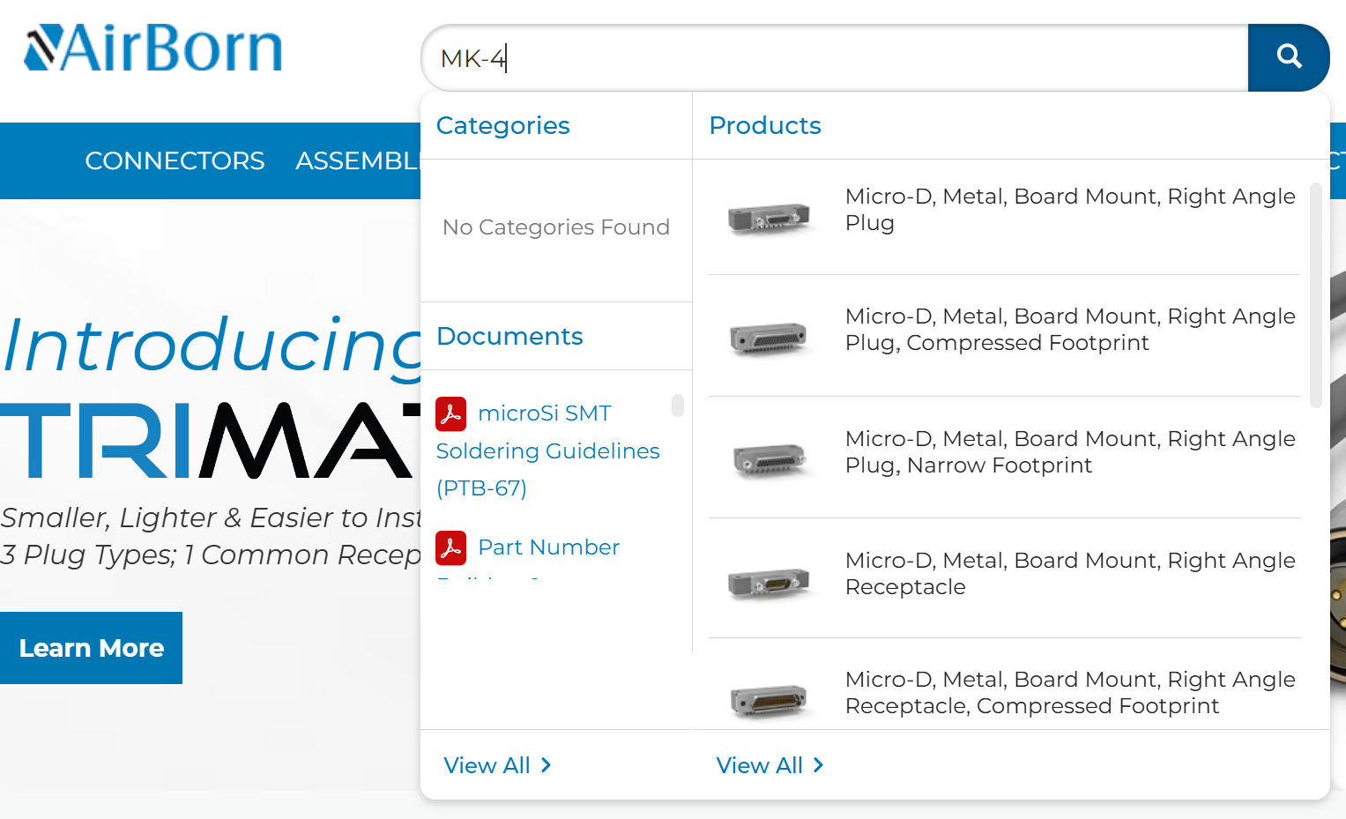Click the Products heading
Image resolution: width=1346 pixels, height=819 pixels.
coord(765,125)
